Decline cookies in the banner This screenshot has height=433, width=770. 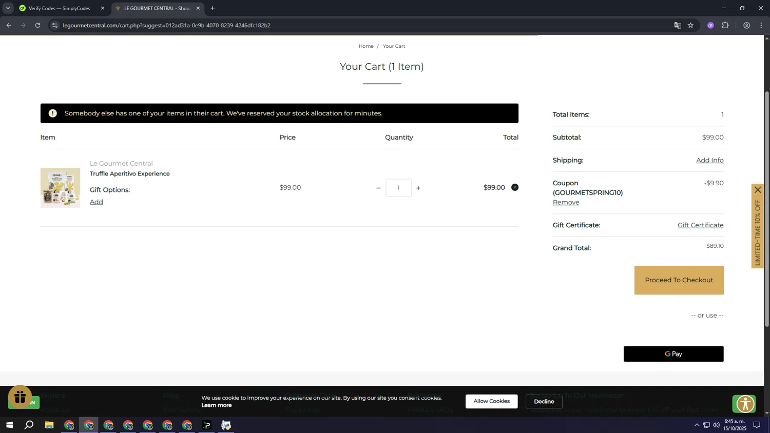(x=544, y=401)
